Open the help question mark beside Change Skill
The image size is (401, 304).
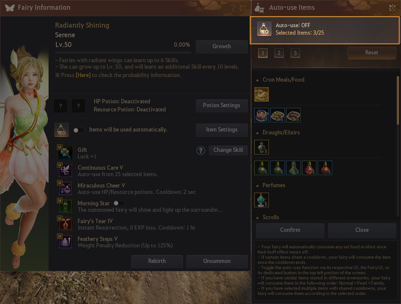tap(201, 151)
